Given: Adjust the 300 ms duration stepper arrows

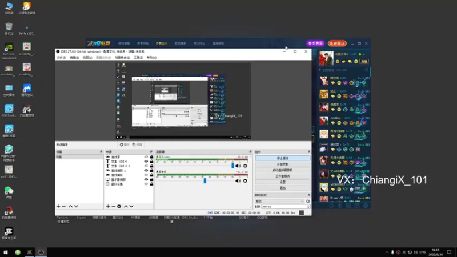Looking at the screenshot, I should (308, 207).
